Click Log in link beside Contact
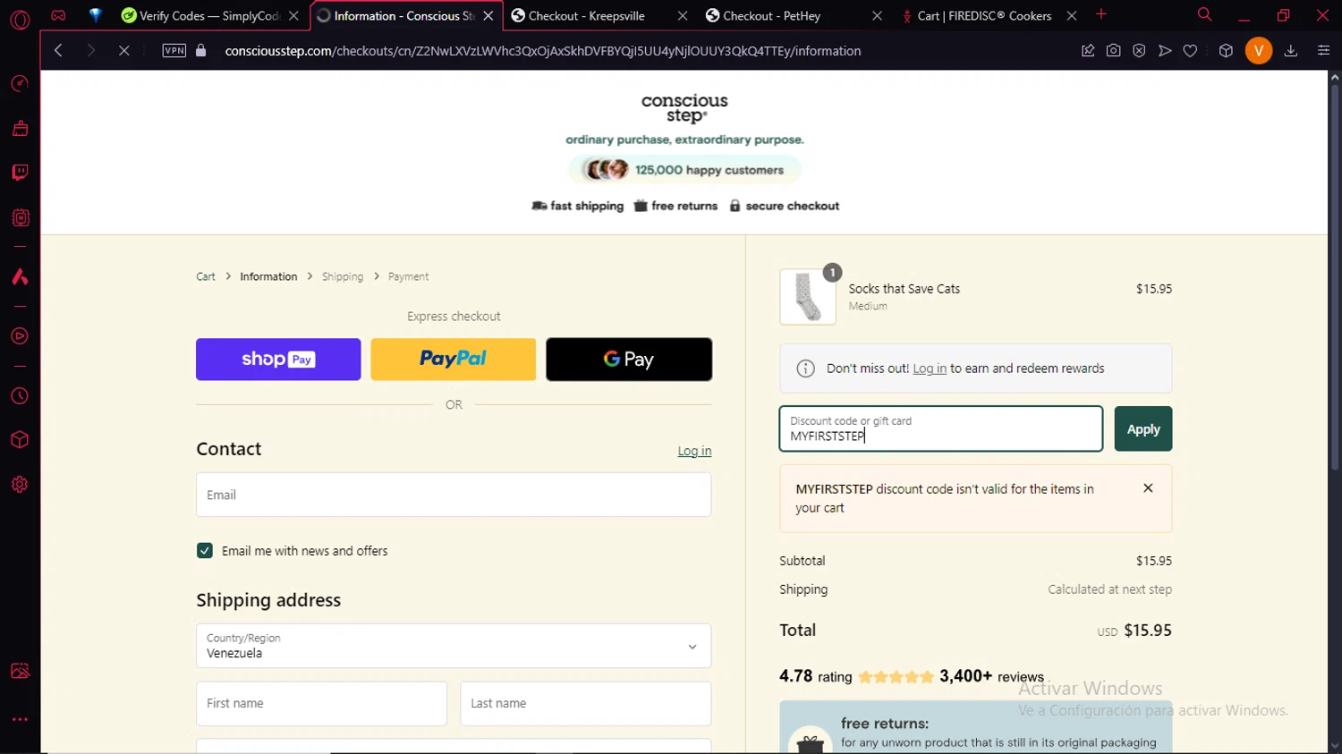 coord(694,451)
